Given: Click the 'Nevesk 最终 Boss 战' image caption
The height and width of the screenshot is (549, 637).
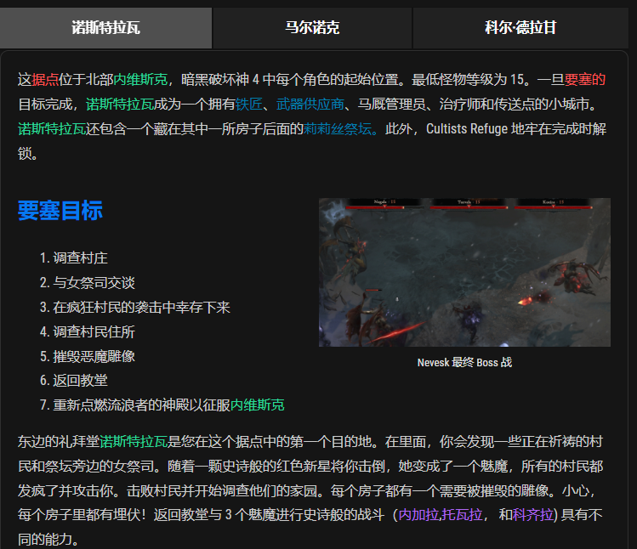Looking at the screenshot, I should point(464,362).
